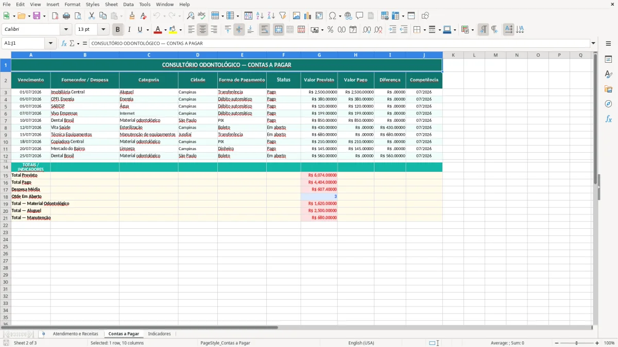The width and height of the screenshot is (618, 347).
Task: Toggle Bold formatting
Action: point(118,30)
